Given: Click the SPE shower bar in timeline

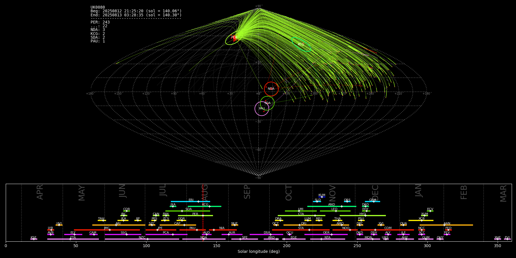Looking at the screenshot, I should pos(245,239).
